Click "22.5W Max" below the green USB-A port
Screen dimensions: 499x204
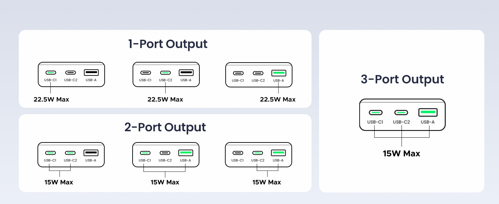click(x=277, y=100)
